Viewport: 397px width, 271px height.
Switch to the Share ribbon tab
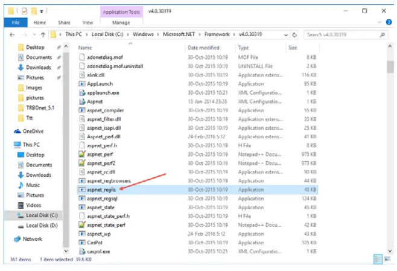click(64, 22)
